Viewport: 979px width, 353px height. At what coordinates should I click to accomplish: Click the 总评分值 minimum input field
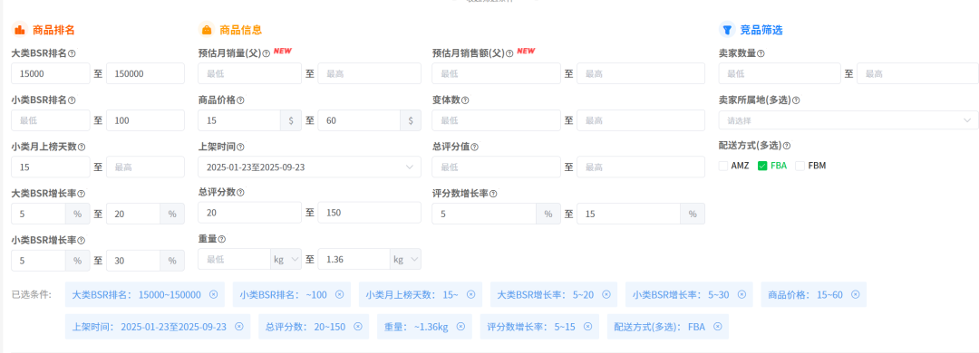(x=497, y=167)
